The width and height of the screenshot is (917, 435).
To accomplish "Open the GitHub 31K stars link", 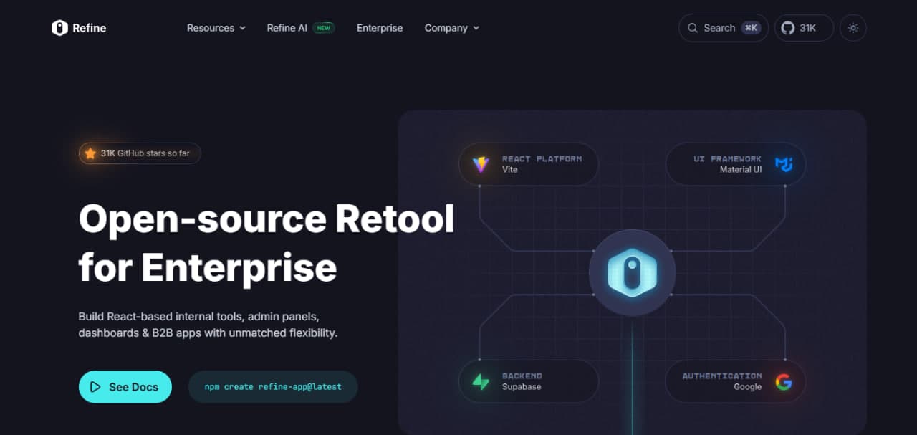I will tap(804, 28).
